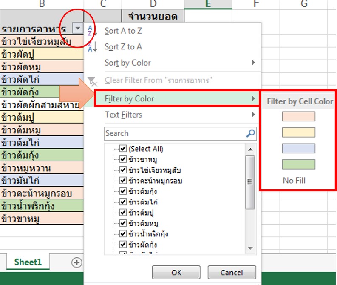Click the filter list scroll down arrow
This screenshot has height=285, width=337.
[x=250, y=248]
